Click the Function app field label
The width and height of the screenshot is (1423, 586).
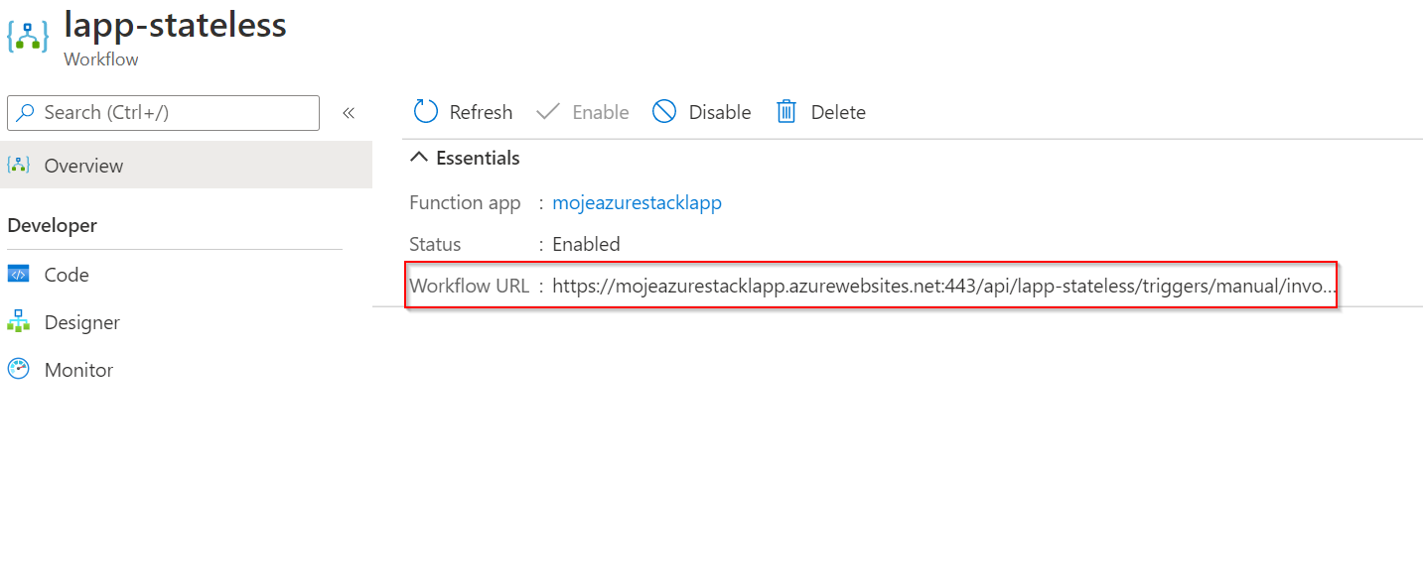pyautogui.click(x=465, y=202)
